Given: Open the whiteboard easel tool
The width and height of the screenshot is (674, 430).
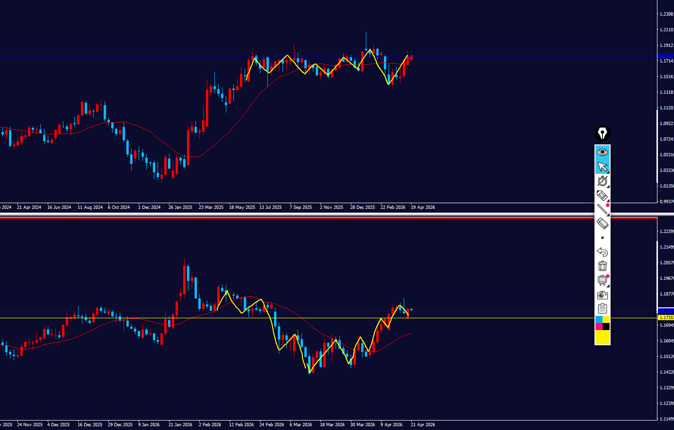Looking at the screenshot, I should [602, 280].
